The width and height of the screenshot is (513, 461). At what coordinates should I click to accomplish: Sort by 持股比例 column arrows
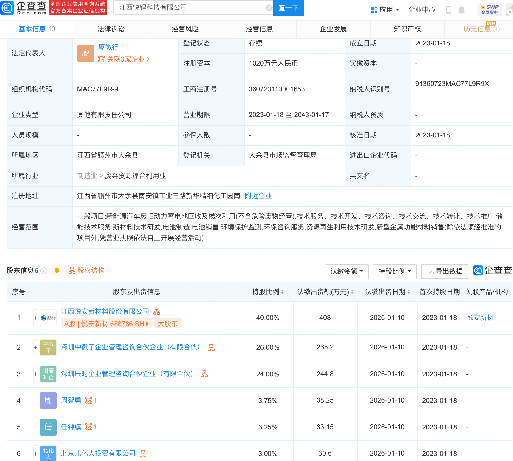tap(282, 292)
